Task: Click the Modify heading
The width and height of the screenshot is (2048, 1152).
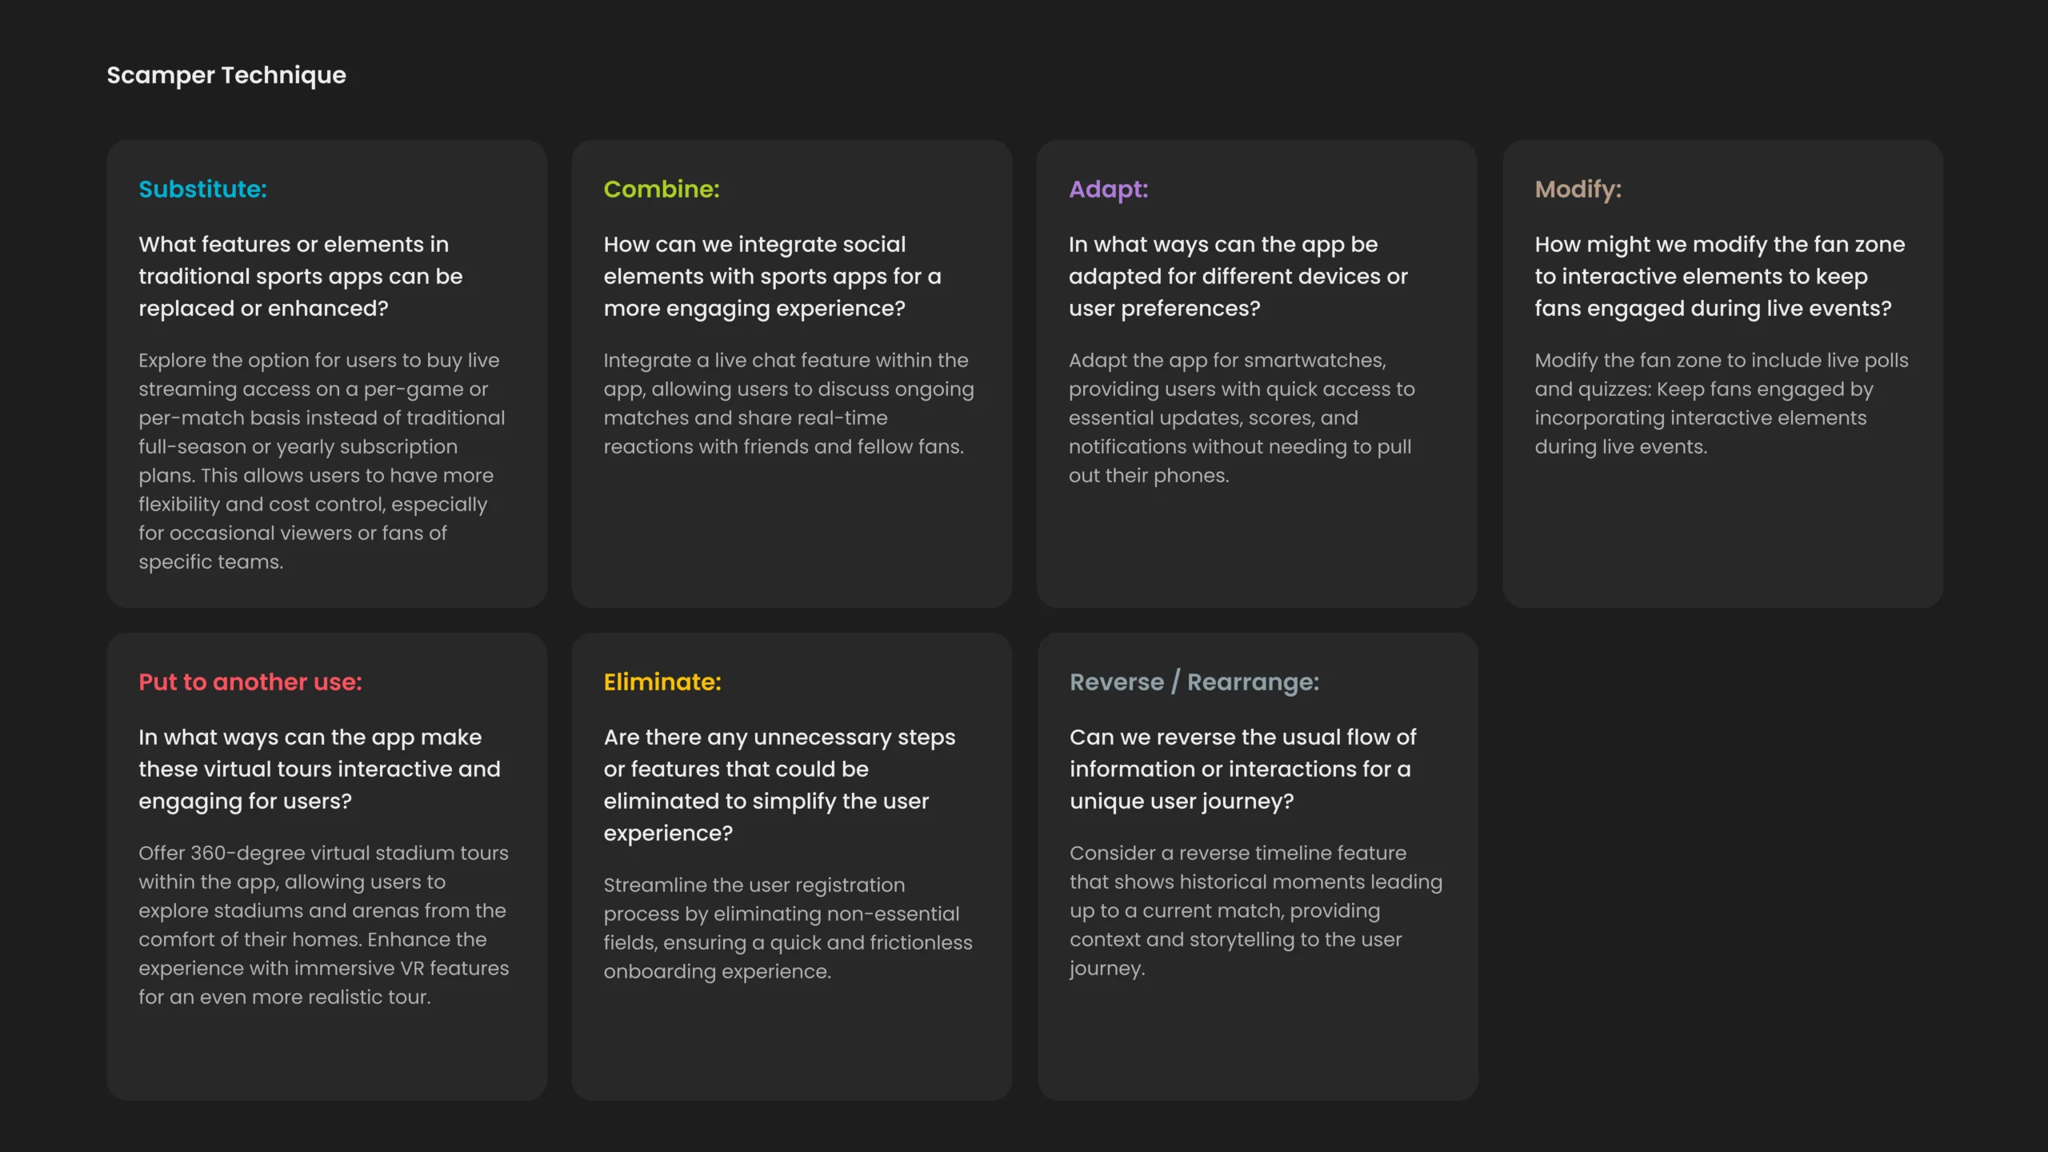Action: point(1578,190)
